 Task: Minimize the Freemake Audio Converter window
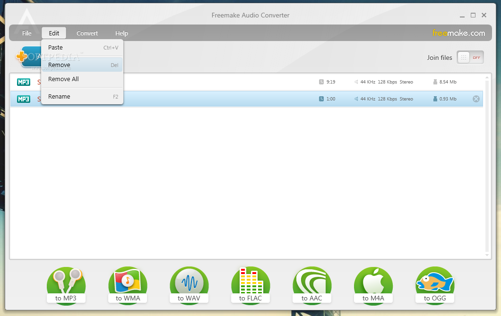tap(462, 16)
